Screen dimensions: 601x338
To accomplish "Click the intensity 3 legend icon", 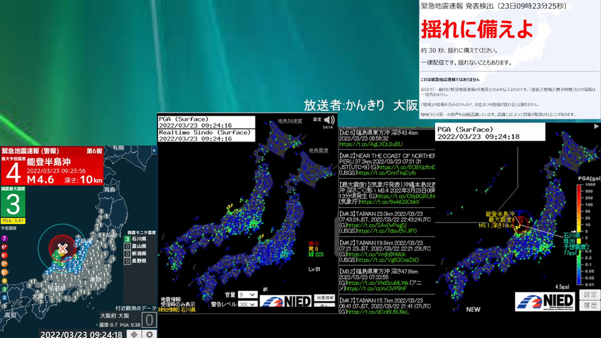I will pyautogui.click(x=4, y=289).
